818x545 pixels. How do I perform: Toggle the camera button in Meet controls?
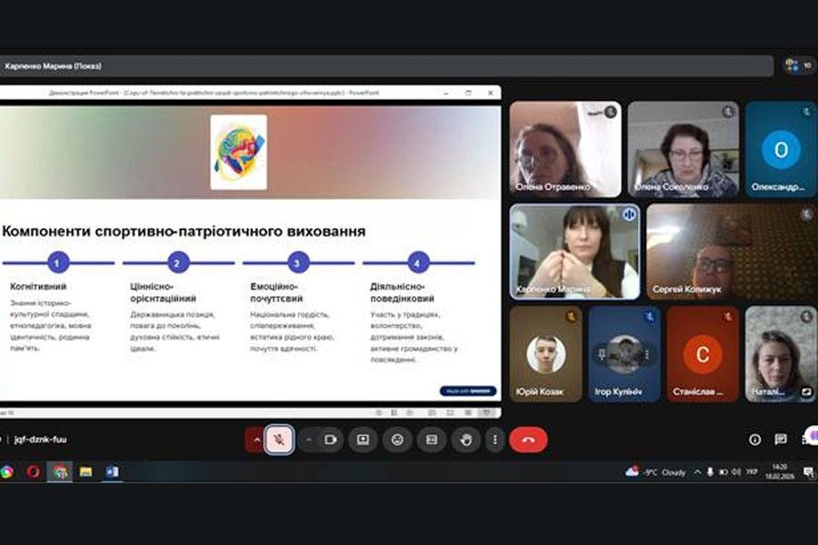(x=331, y=440)
